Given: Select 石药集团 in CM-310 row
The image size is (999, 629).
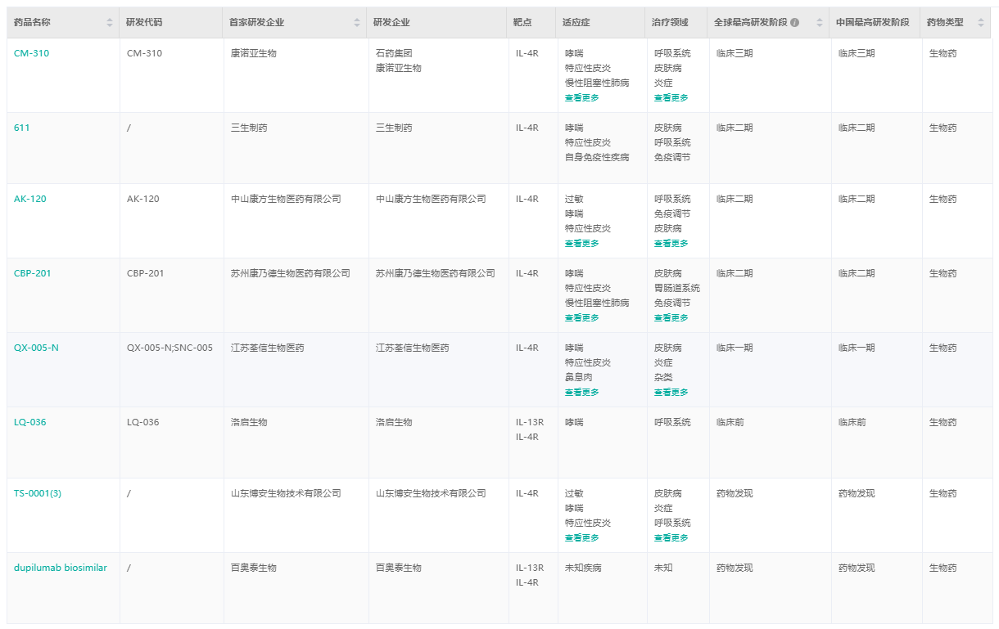Looking at the screenshot, I should click(x=394, y=53).
